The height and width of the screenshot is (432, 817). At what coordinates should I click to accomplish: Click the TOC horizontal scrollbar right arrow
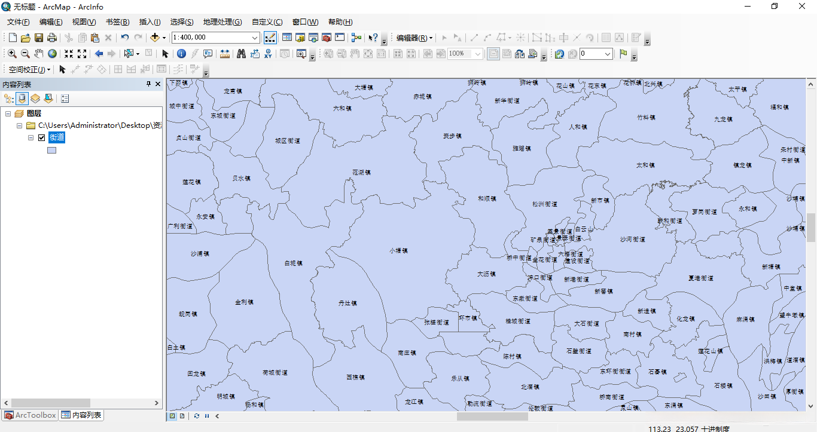tap(157, 403)
